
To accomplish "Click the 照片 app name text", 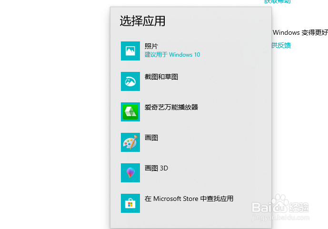I will pyautogui.click(x=151, y=46).
